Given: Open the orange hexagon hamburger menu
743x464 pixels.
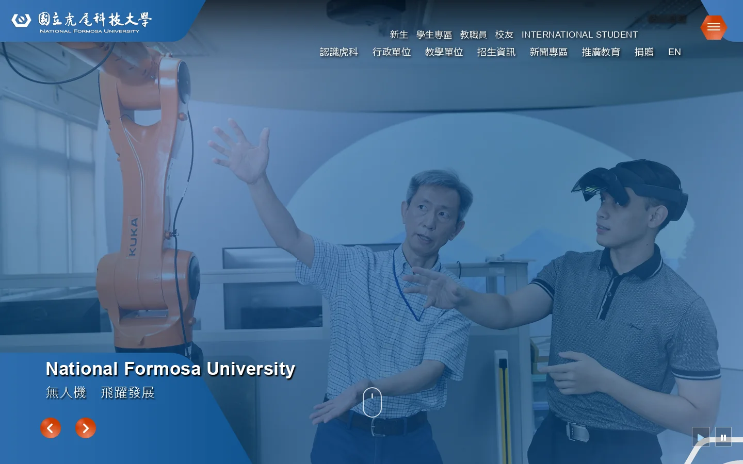Looking at the screenshot, I should tap(714, 27).
